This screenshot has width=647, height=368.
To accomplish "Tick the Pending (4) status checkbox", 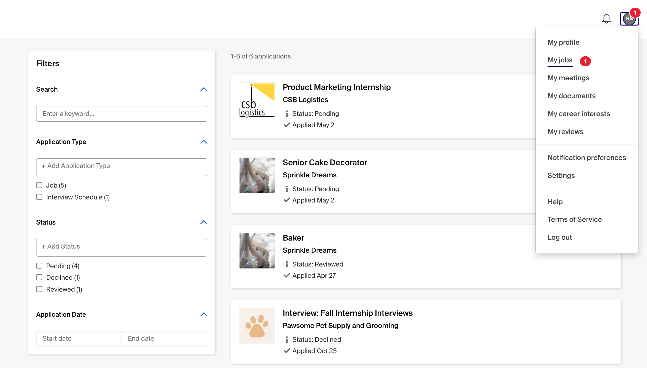I will pos(39,266).
